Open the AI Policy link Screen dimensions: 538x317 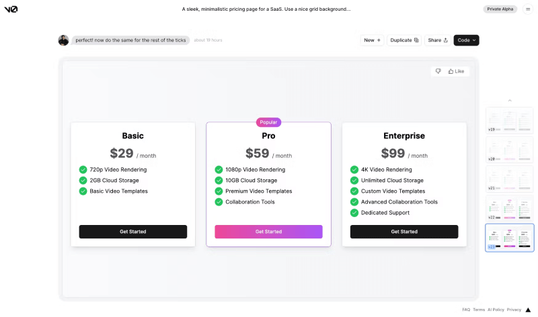(x=496, y=310)
